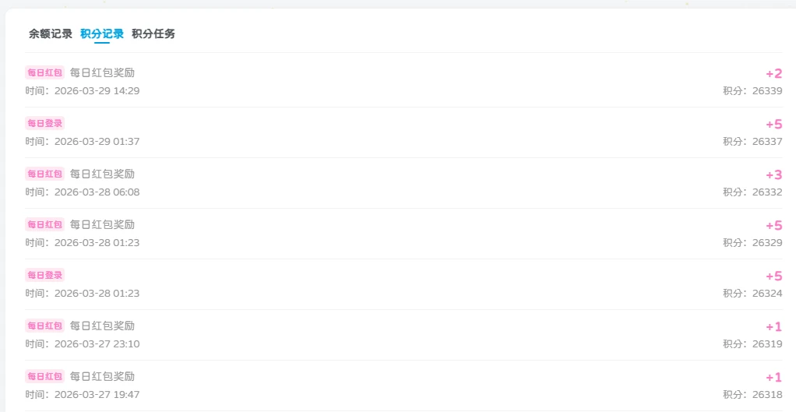Open the 积分任务 tab

coord(153,33)
